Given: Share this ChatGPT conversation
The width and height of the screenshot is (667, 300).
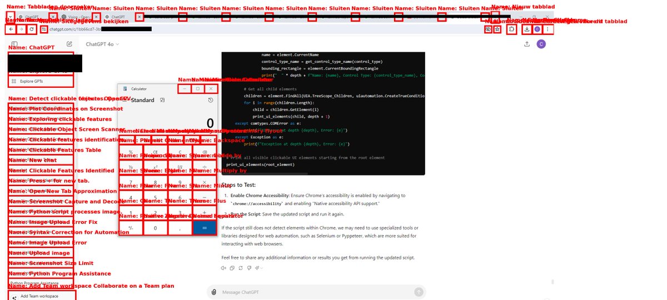Looking at the screenshot, I should pos(527,44).
